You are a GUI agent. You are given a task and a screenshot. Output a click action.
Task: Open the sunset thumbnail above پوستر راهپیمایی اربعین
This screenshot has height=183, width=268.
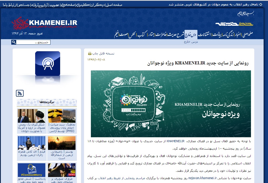pyautogui.click(x=62, y=143)
